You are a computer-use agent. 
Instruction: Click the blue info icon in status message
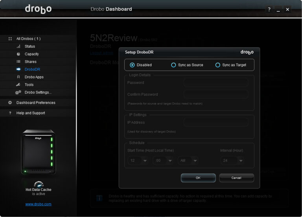(99, 198)
